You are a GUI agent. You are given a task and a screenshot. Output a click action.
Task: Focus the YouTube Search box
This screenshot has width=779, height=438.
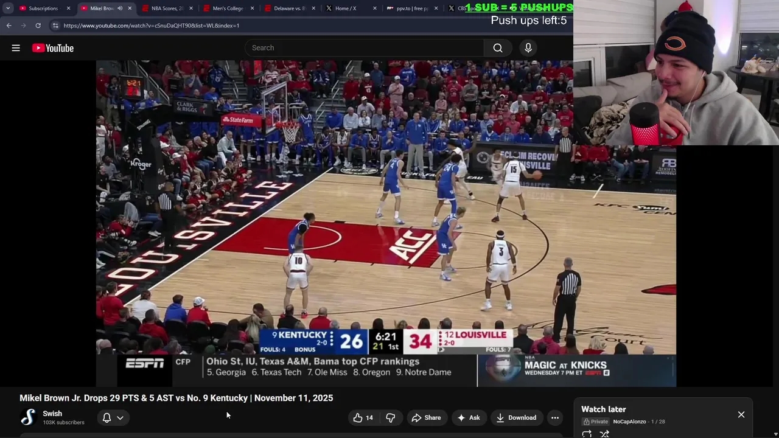[x=364, y=48]
